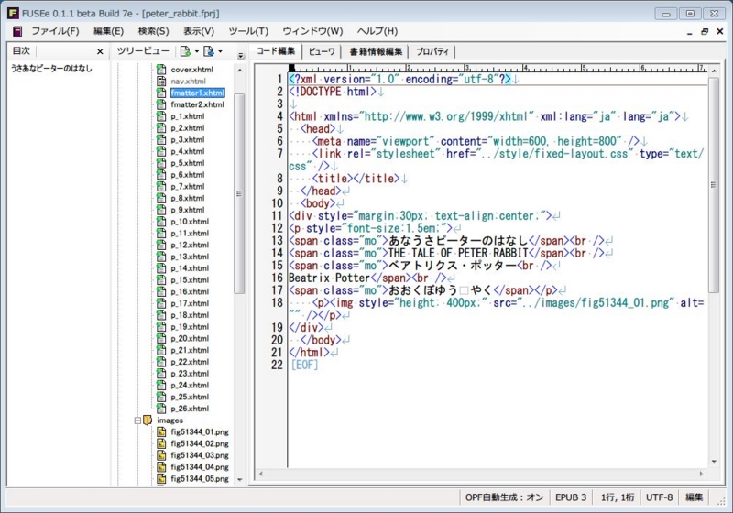Image resolution: width=733 pixels, height=513 pixels.
Task: Switch to the 書籍情報編集 tab
Action: click(376, 51)
